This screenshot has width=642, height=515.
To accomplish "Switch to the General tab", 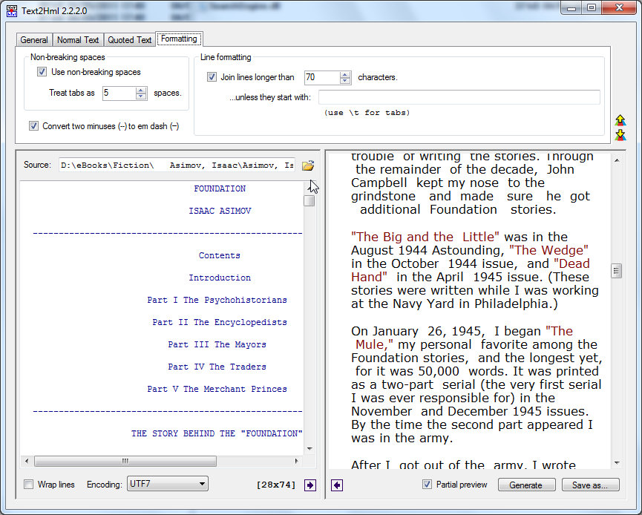I will click(34, 40).
